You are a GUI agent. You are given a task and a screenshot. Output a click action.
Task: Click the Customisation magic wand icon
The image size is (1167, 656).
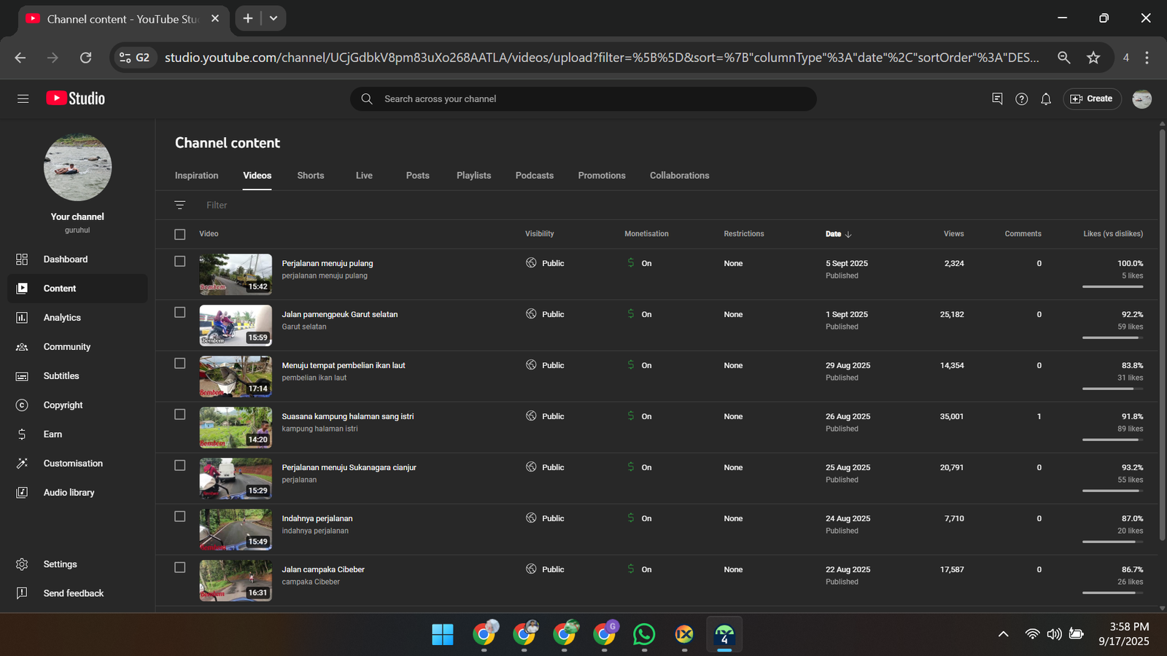(22, 464)
